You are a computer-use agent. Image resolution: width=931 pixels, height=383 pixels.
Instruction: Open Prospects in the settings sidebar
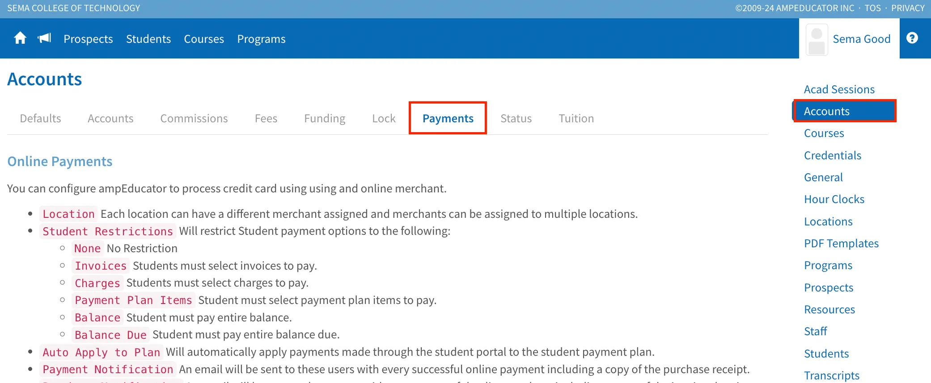(829, 287)
